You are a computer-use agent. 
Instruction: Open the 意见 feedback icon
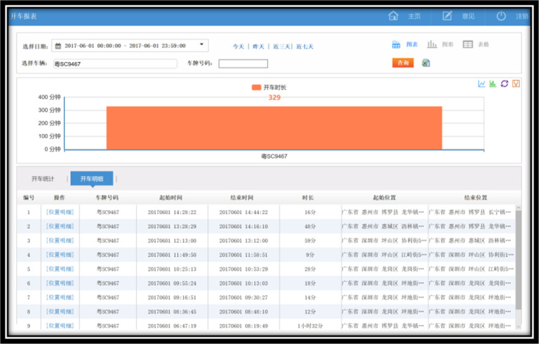coord(447,16)
